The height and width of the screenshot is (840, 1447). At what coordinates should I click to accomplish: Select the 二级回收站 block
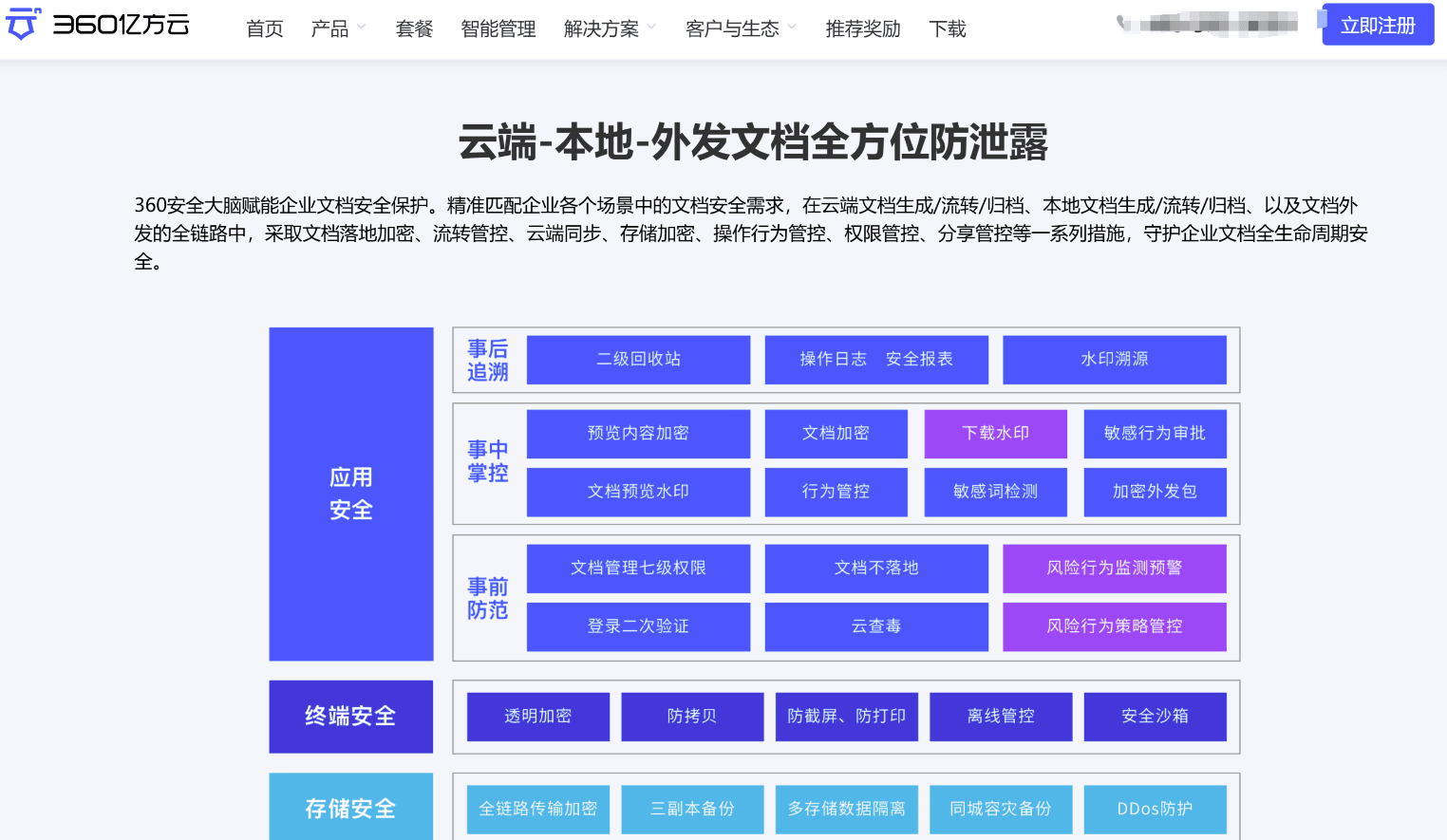(638, 360)
